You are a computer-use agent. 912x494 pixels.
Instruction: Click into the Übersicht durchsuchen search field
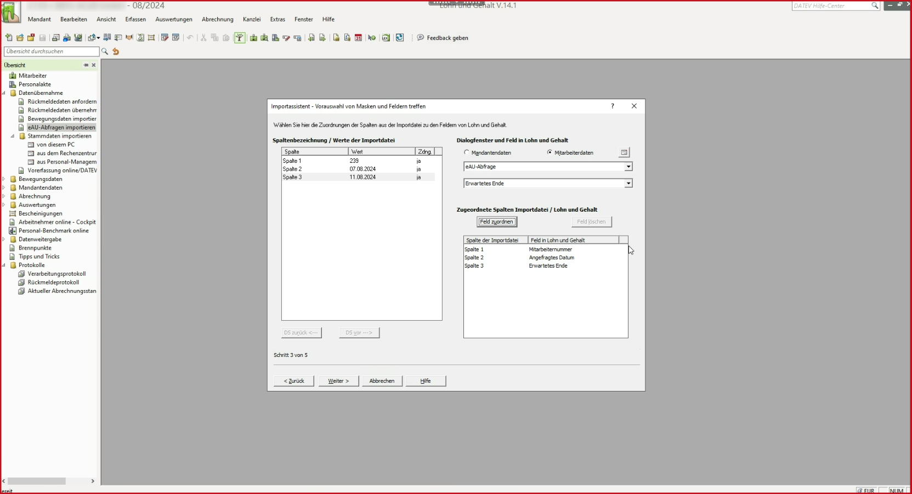[52, 52]
